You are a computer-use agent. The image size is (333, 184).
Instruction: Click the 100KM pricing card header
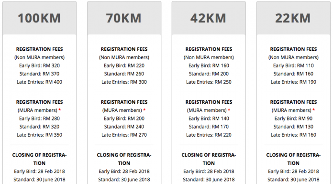coord(39,18)
